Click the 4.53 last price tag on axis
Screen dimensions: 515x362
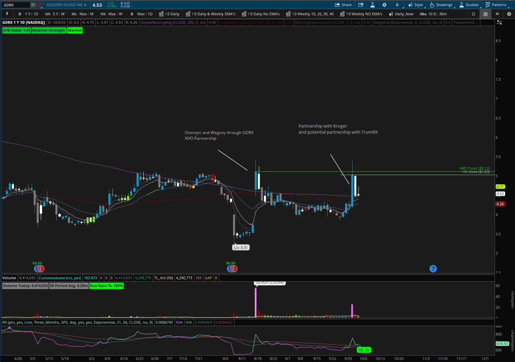point(500,194)
